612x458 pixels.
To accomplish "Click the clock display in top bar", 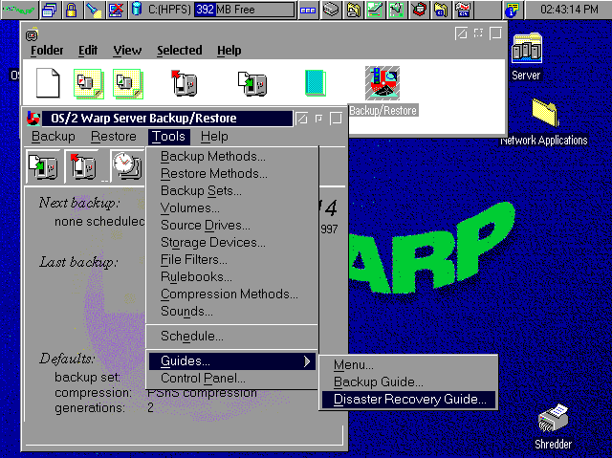I will [x=568, y=11].
